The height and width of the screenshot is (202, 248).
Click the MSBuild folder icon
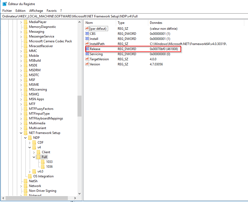click(26, 61)
